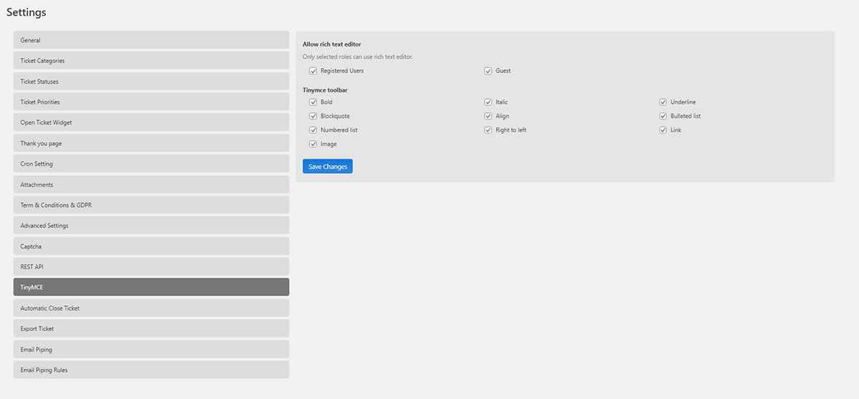Open Email Piping settings

point(151,350)
